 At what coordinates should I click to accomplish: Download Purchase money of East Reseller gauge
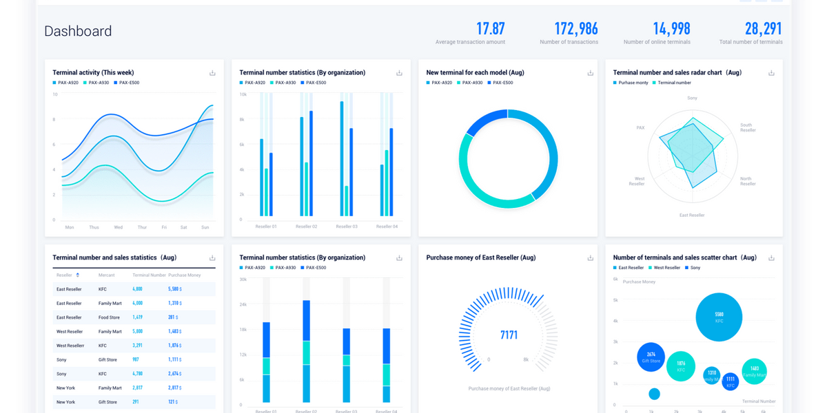(590, 258)
